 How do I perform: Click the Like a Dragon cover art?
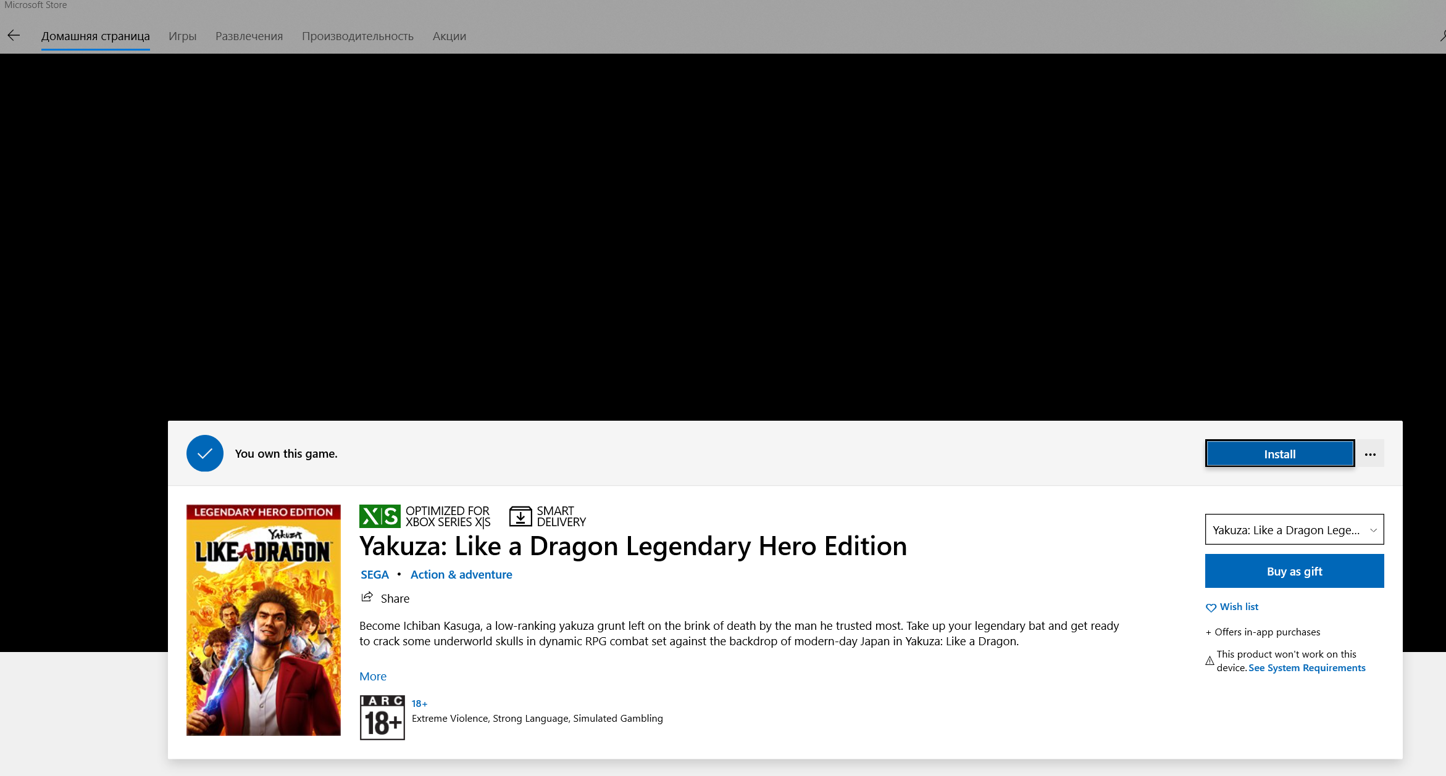coord(264,620)
